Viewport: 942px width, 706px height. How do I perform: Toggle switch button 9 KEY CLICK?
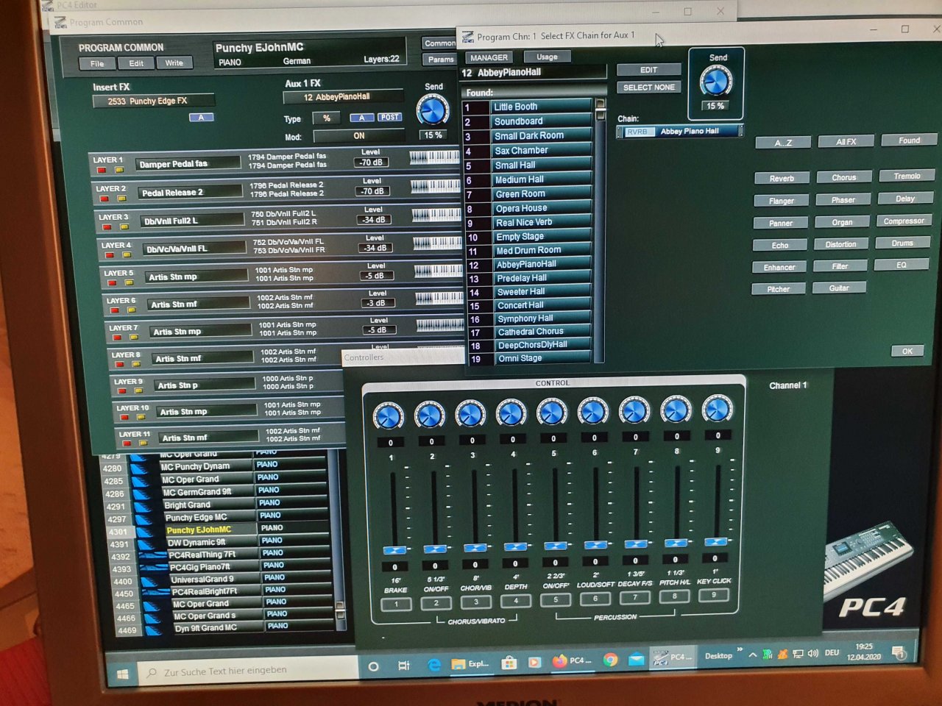(714, 595)
